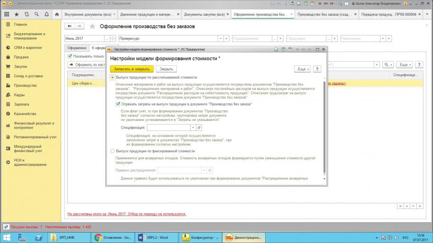Screen dimensions: 433x243
Task: Go to the Home page icon
Action: [x=57, y=15]
